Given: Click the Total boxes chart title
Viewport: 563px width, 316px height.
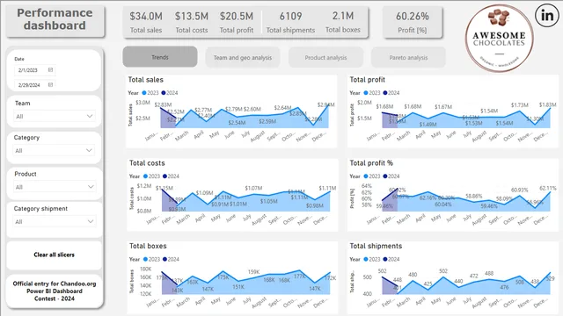Looking at the screenshot, I should pyautogui.click(x=148, y=246).
